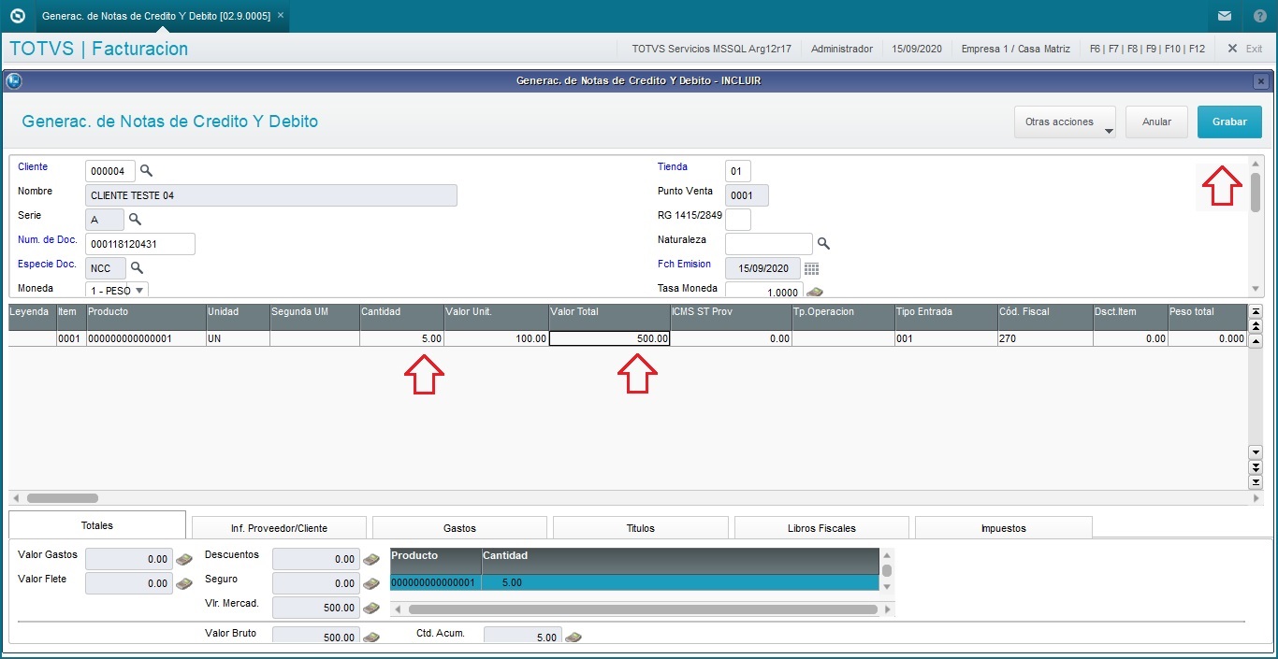Viewport: 1278px width, 659px height.
Task: Click the Num. de Doc. input field
Action: [140, 244]
